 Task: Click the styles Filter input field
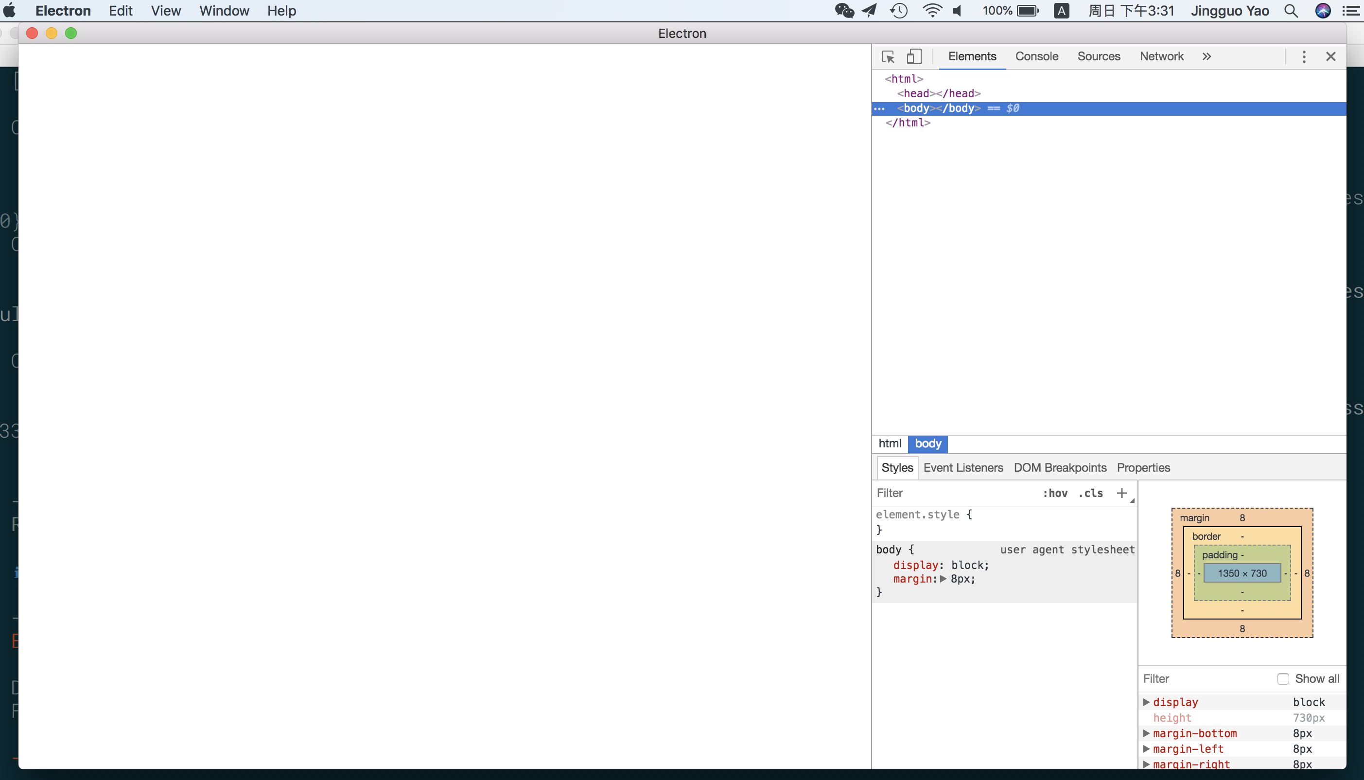937,493
